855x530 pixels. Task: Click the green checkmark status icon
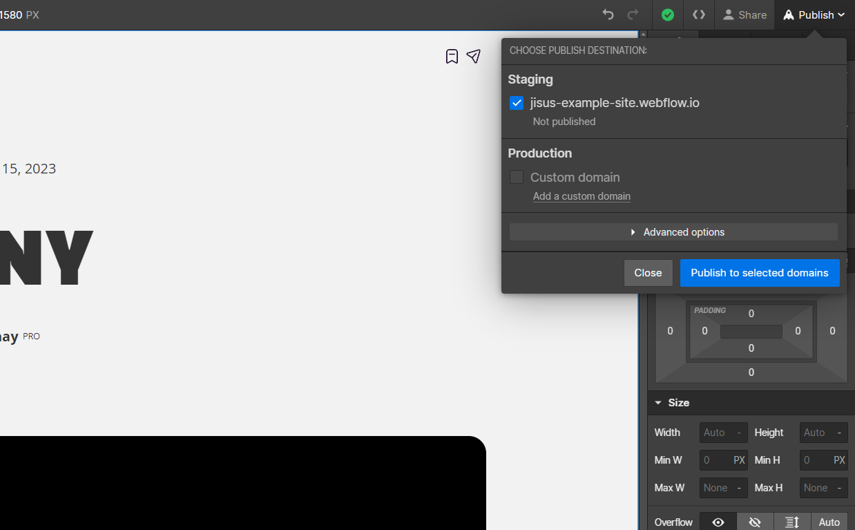click(668, 15)
